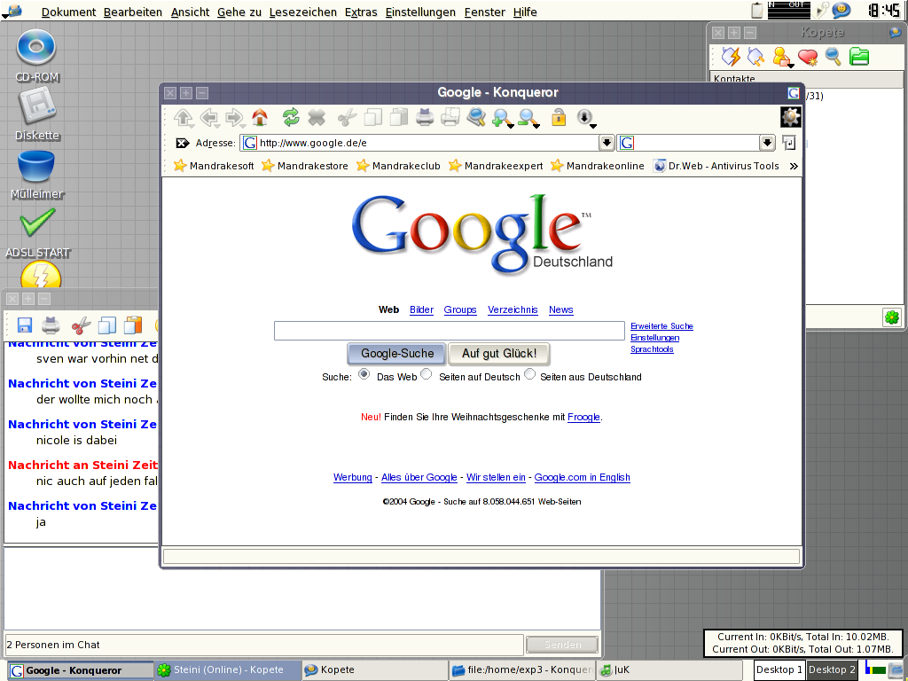908x681 pixels.
Task: Open the Bearbeiten menu
Action: coord(133,12)
